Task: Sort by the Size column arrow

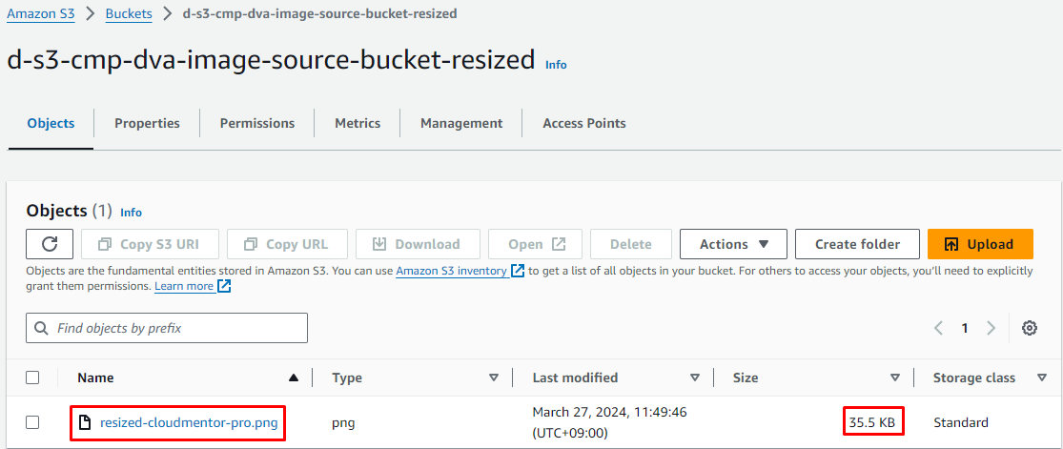Action: click(x=895, y=378)
